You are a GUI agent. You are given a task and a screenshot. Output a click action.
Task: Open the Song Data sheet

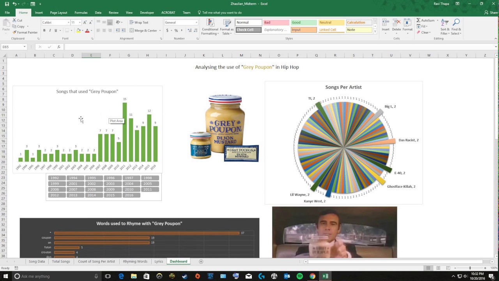[37, 261]
